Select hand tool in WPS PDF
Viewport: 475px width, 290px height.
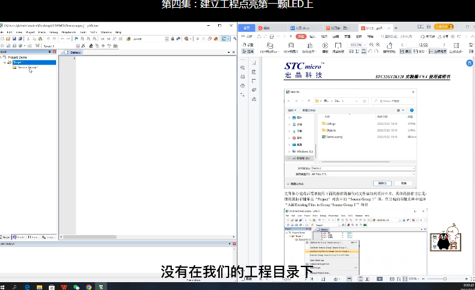click(248, 45)
